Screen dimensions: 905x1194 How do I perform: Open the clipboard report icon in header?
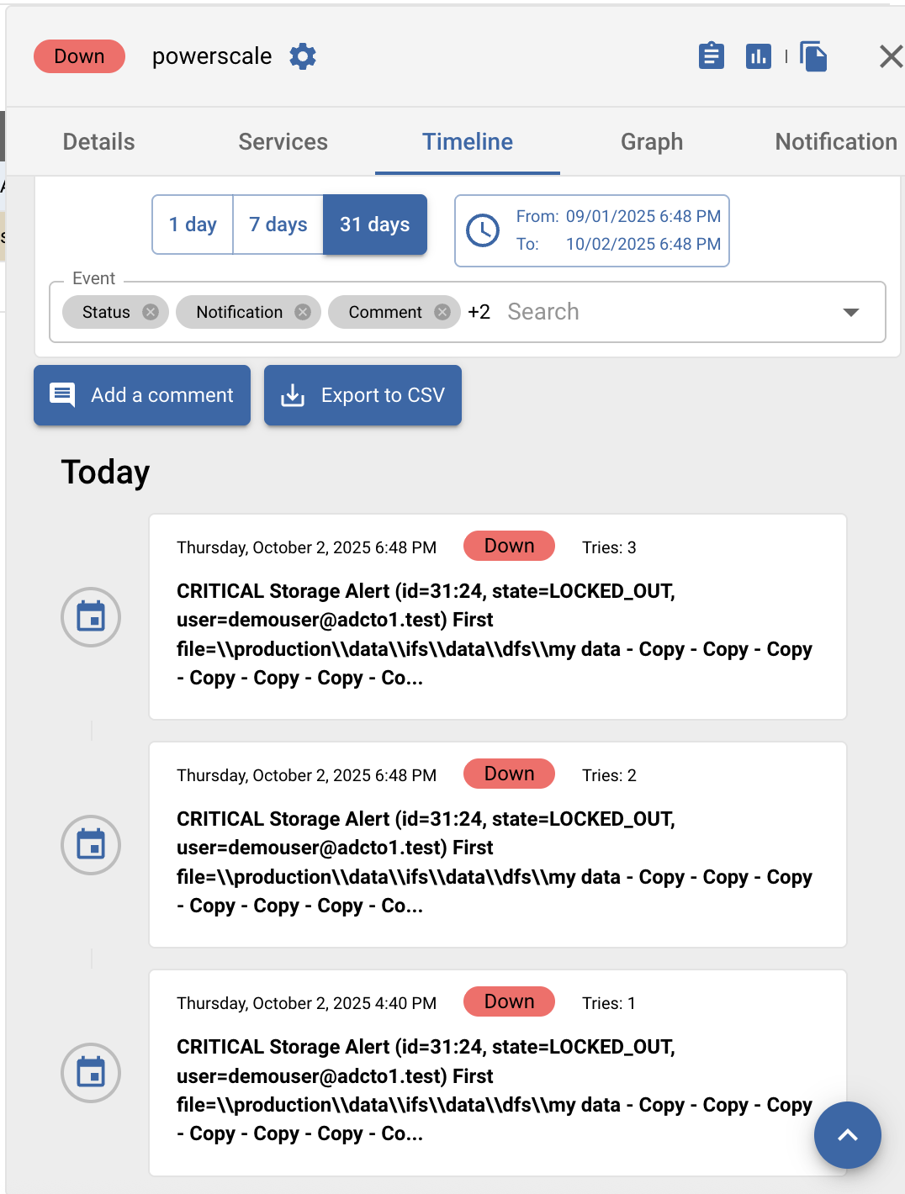click(712, 56)
